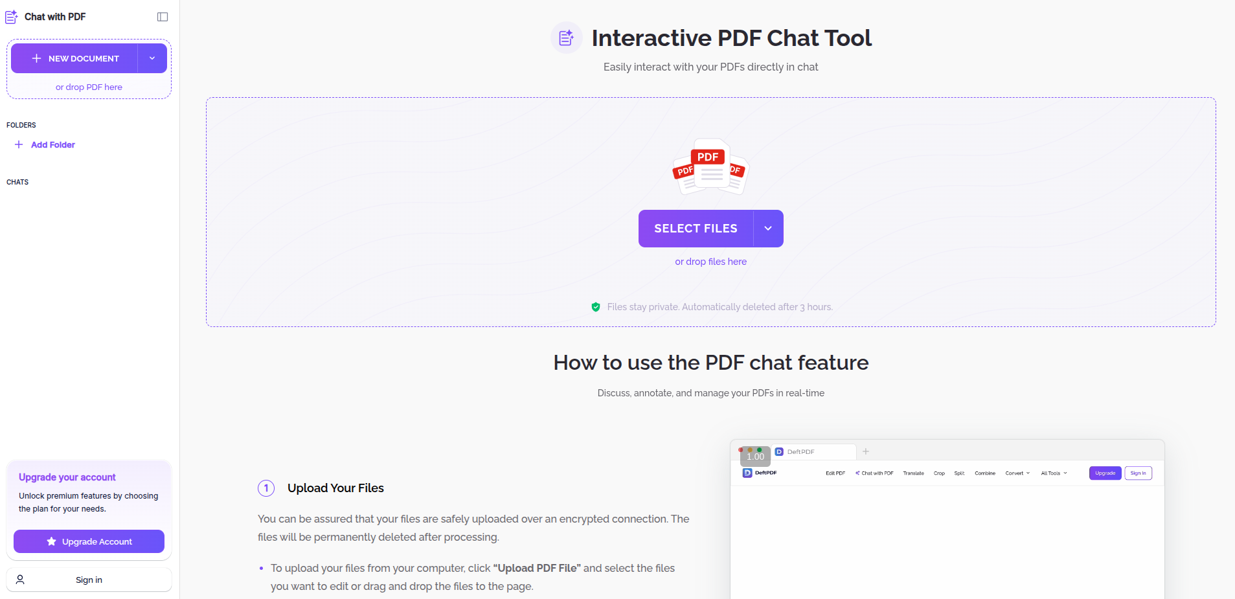Click the new tab plus icon in the mockup

[867, 451]
